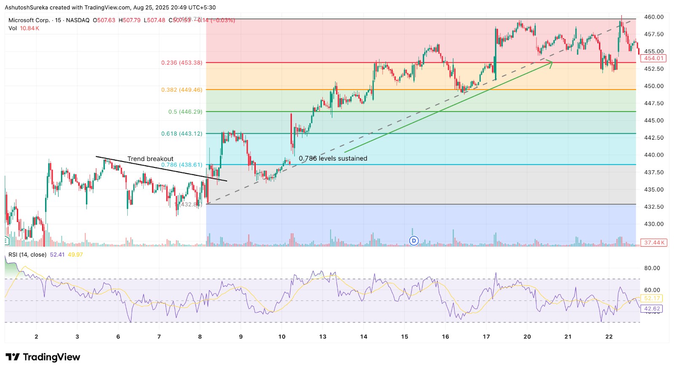This screenshot has height=371, width=674.
Task: Click date label 13 on time axis
Action: coord(323,337)
